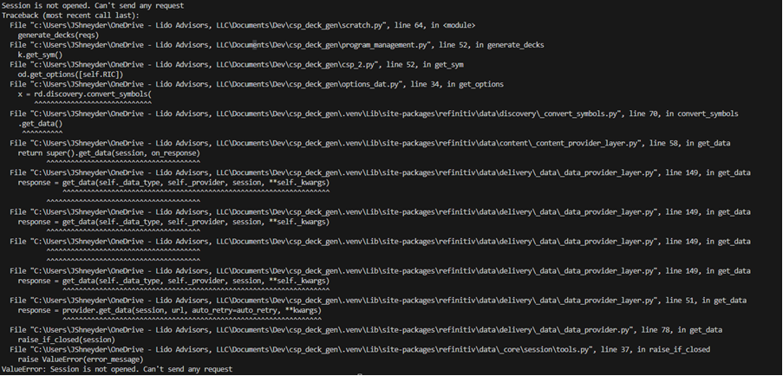Image resolution: width=783 pixels, height=376 pixels.
Task: Open the _convert_symbols.py line 70 file link
Action: tap(374, 113)
